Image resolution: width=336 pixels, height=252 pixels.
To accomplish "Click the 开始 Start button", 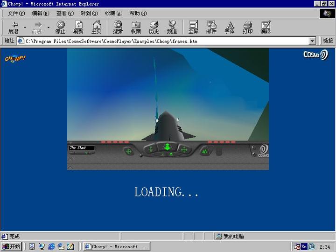I will pyautogui.click(x=12, y=246).
